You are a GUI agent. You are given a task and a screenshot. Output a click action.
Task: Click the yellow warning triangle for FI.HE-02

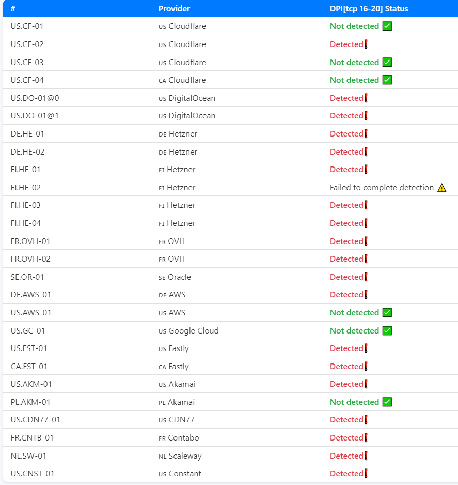click(442, 188)
